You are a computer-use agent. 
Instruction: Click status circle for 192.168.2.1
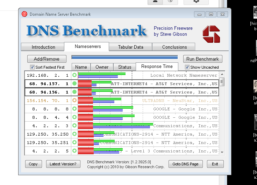click(x=74, y=75)
